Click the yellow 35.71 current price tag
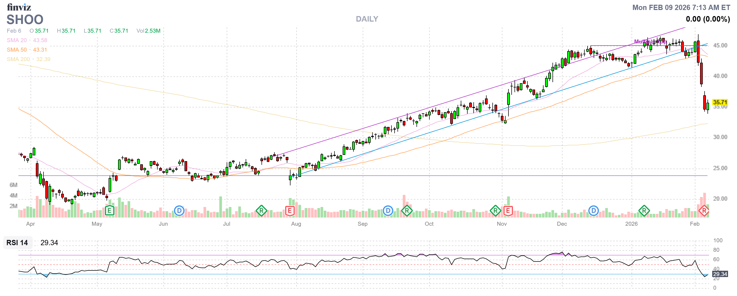This screenshot has width=737, height=296. click(720, 102)
